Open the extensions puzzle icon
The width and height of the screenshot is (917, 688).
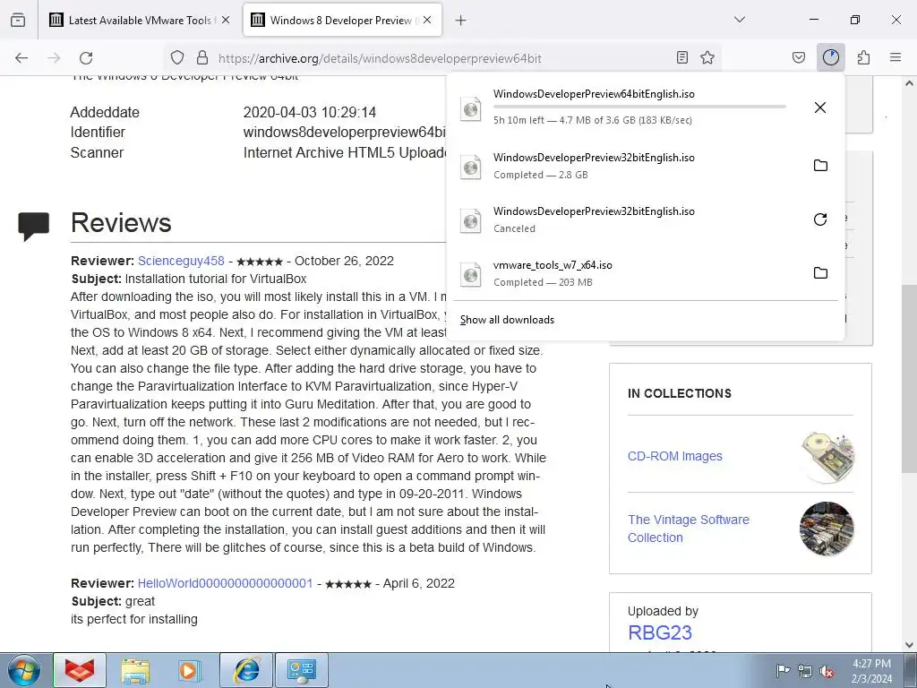click(x=863, y=57)
